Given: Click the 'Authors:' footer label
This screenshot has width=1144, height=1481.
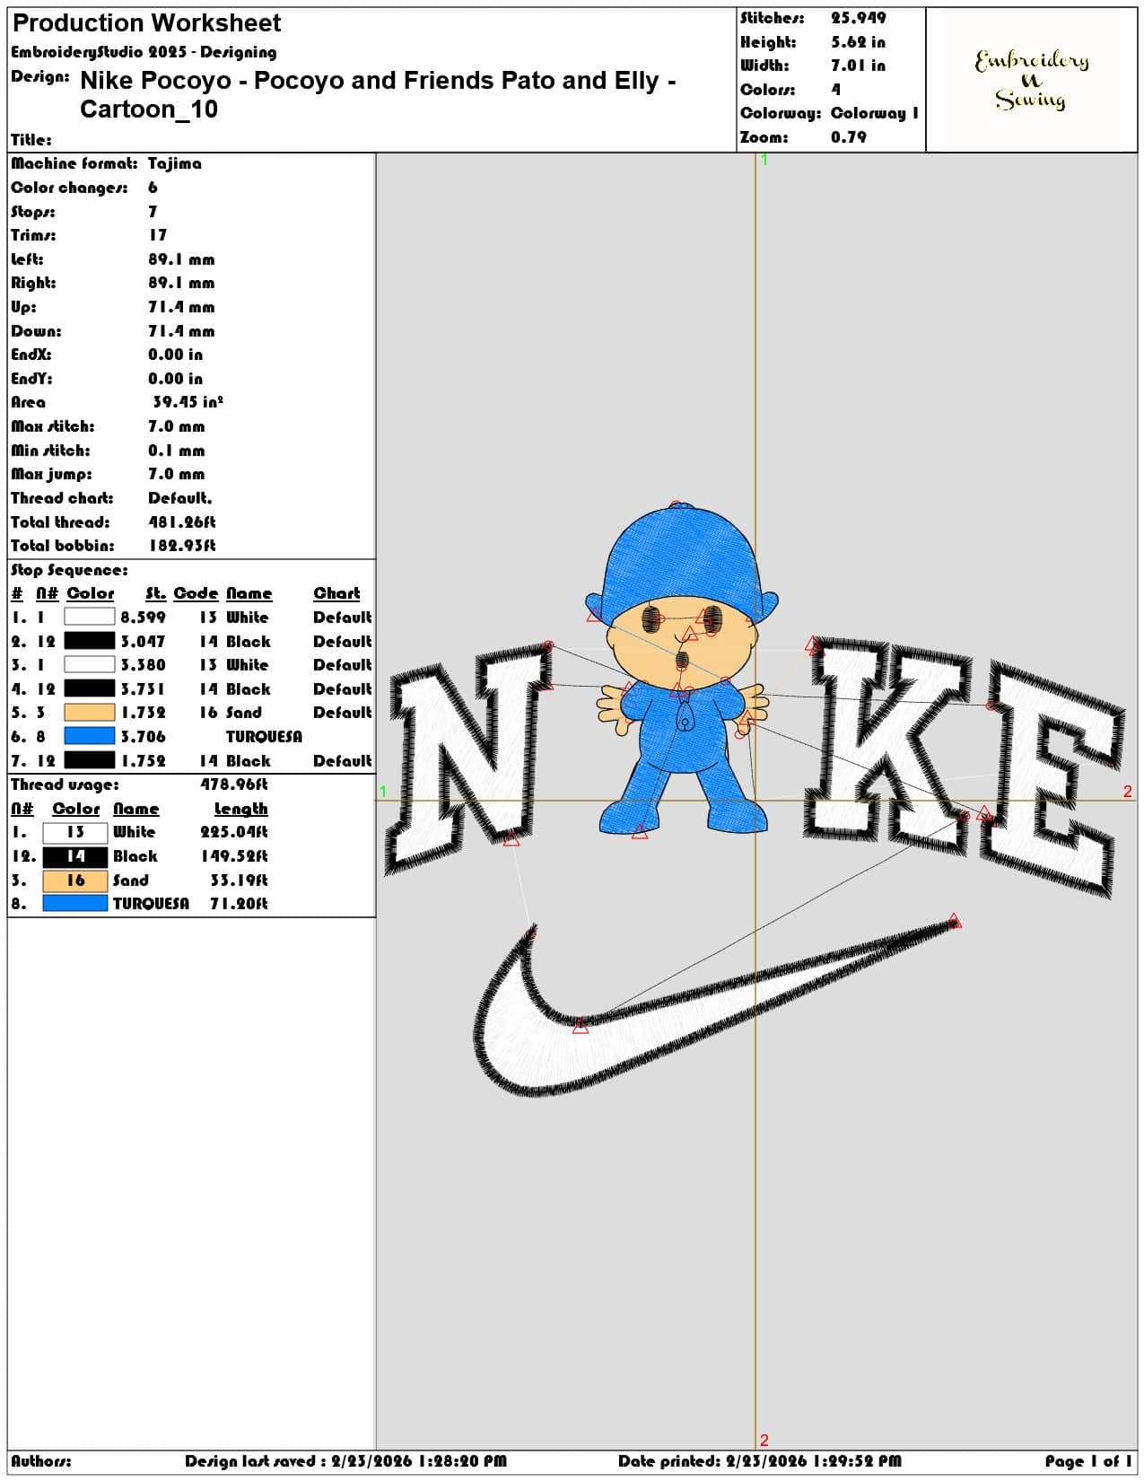Looking at the screenshot, I should [41, 1461].
